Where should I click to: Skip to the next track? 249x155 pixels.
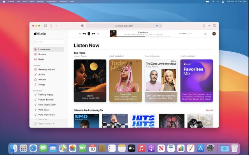[x=94, y=34]
